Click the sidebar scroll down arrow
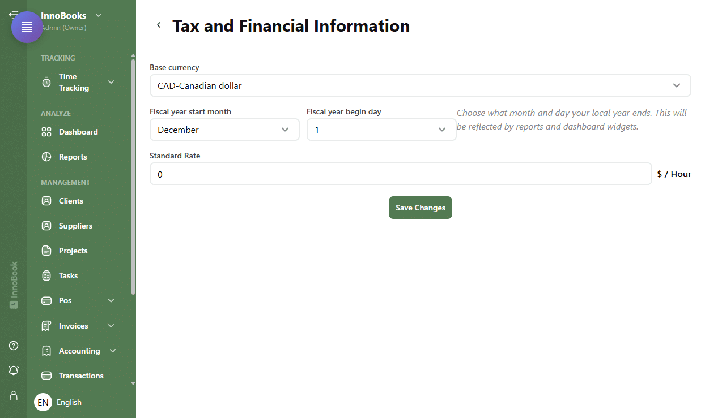 pos(133,383)
